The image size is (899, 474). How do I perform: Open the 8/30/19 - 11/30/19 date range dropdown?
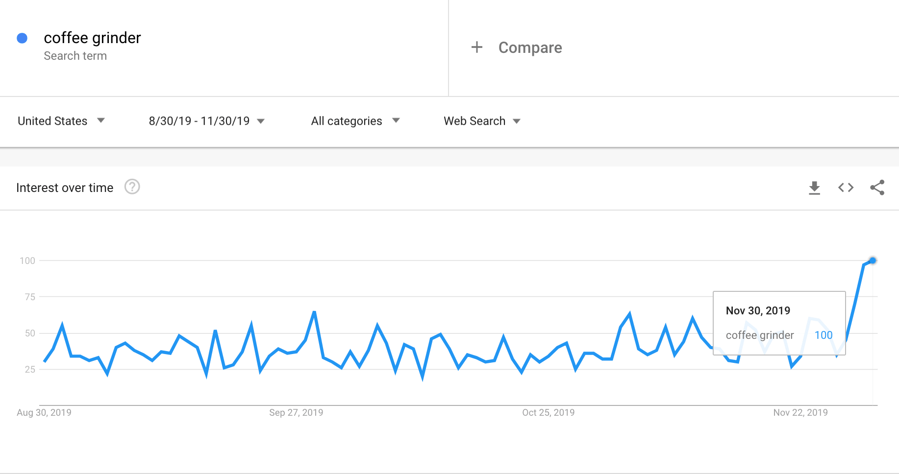click(x=206, y=121)
